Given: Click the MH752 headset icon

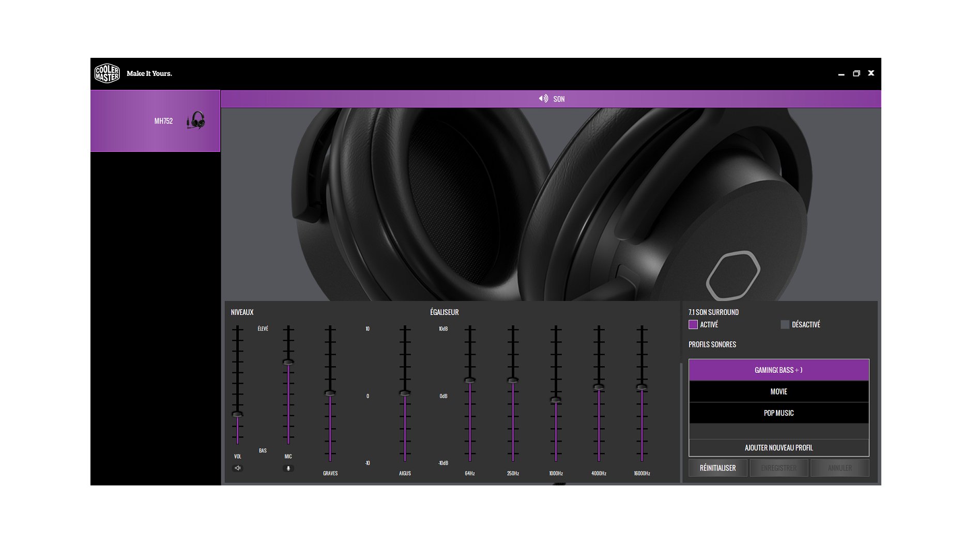Looking at the screenshot, I should pos(196,120).
